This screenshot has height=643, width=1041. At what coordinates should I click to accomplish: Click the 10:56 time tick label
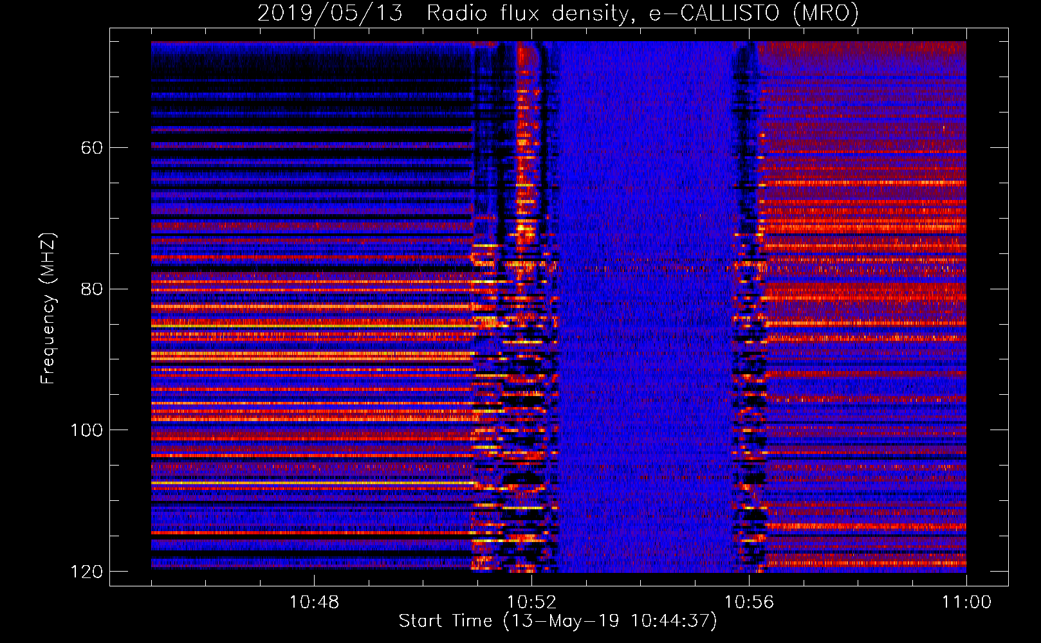pos(749,602)
